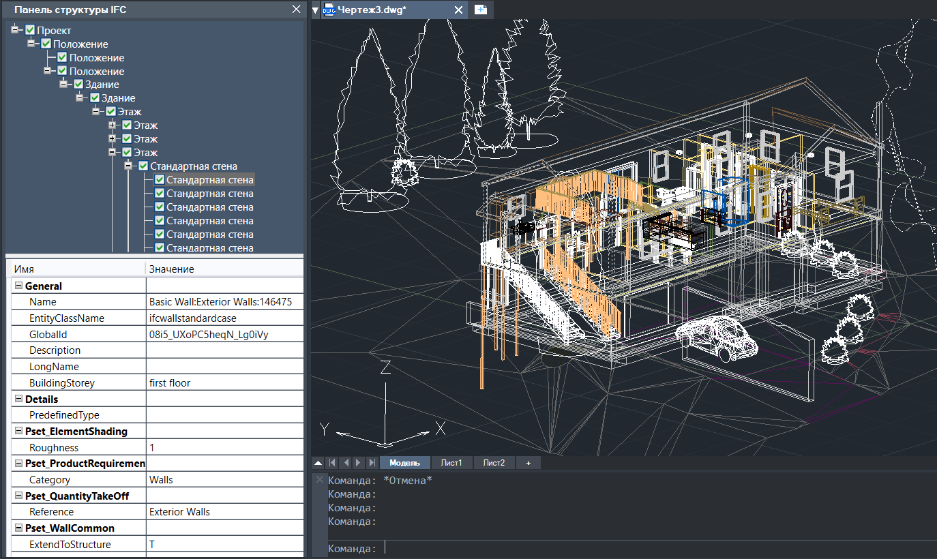Toggle checkbox of highlighted Стандартная стена
Screen dimensions: 937x559
coord(160,180)
